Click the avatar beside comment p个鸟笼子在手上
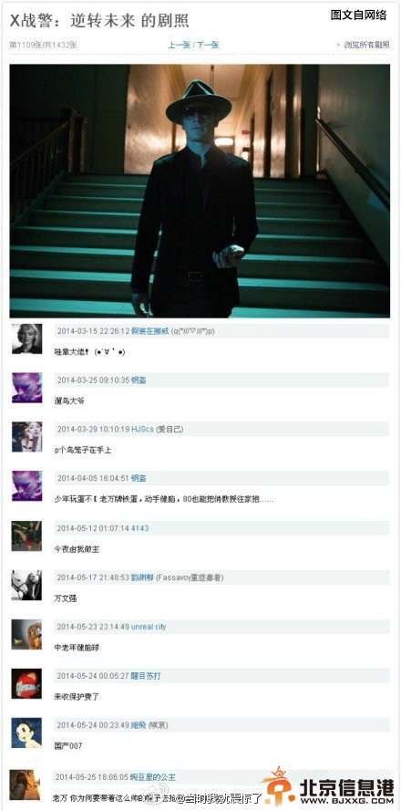The image size is (401, 811). (x=26, y=437)
